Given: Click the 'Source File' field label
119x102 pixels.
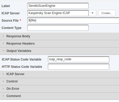Looking at the screenshot, I should pos(10,21).
